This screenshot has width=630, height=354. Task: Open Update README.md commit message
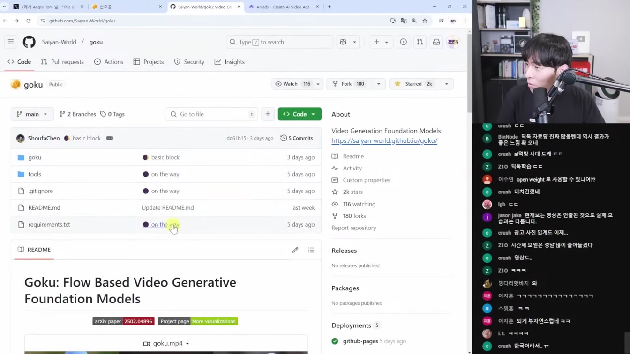(168, 208)
